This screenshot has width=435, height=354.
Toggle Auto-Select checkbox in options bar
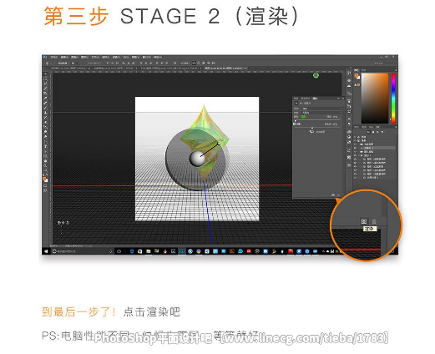[x=55, y=63]
